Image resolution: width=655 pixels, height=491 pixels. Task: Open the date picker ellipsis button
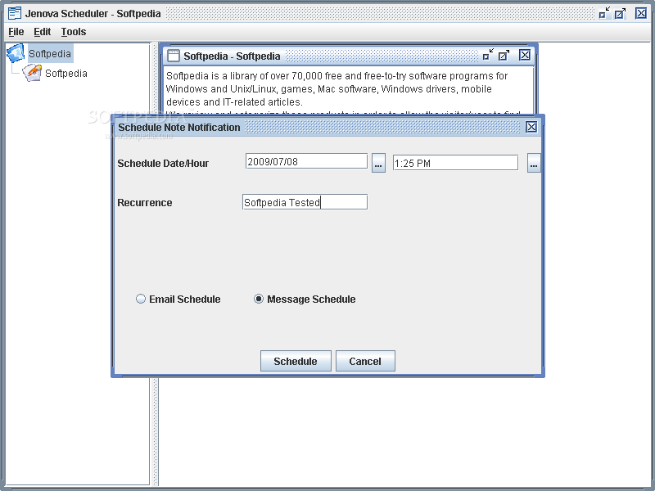click(378, 163)
